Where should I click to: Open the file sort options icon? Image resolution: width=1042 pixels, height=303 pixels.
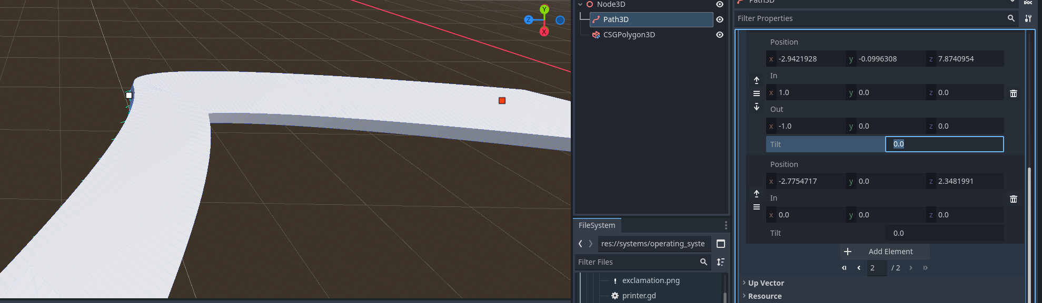(x=721, y=262)
